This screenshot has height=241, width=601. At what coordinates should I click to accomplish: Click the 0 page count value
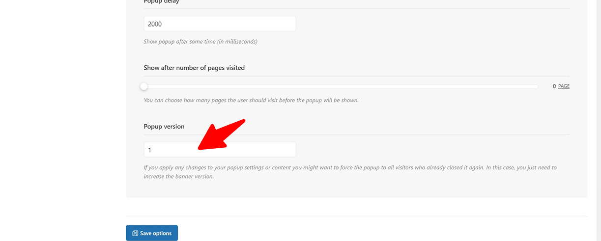554,86
